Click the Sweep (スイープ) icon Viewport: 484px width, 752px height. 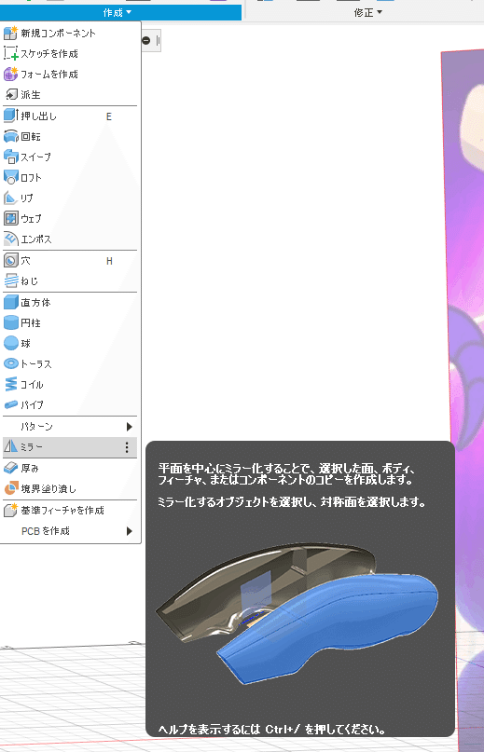coord(10,157)
